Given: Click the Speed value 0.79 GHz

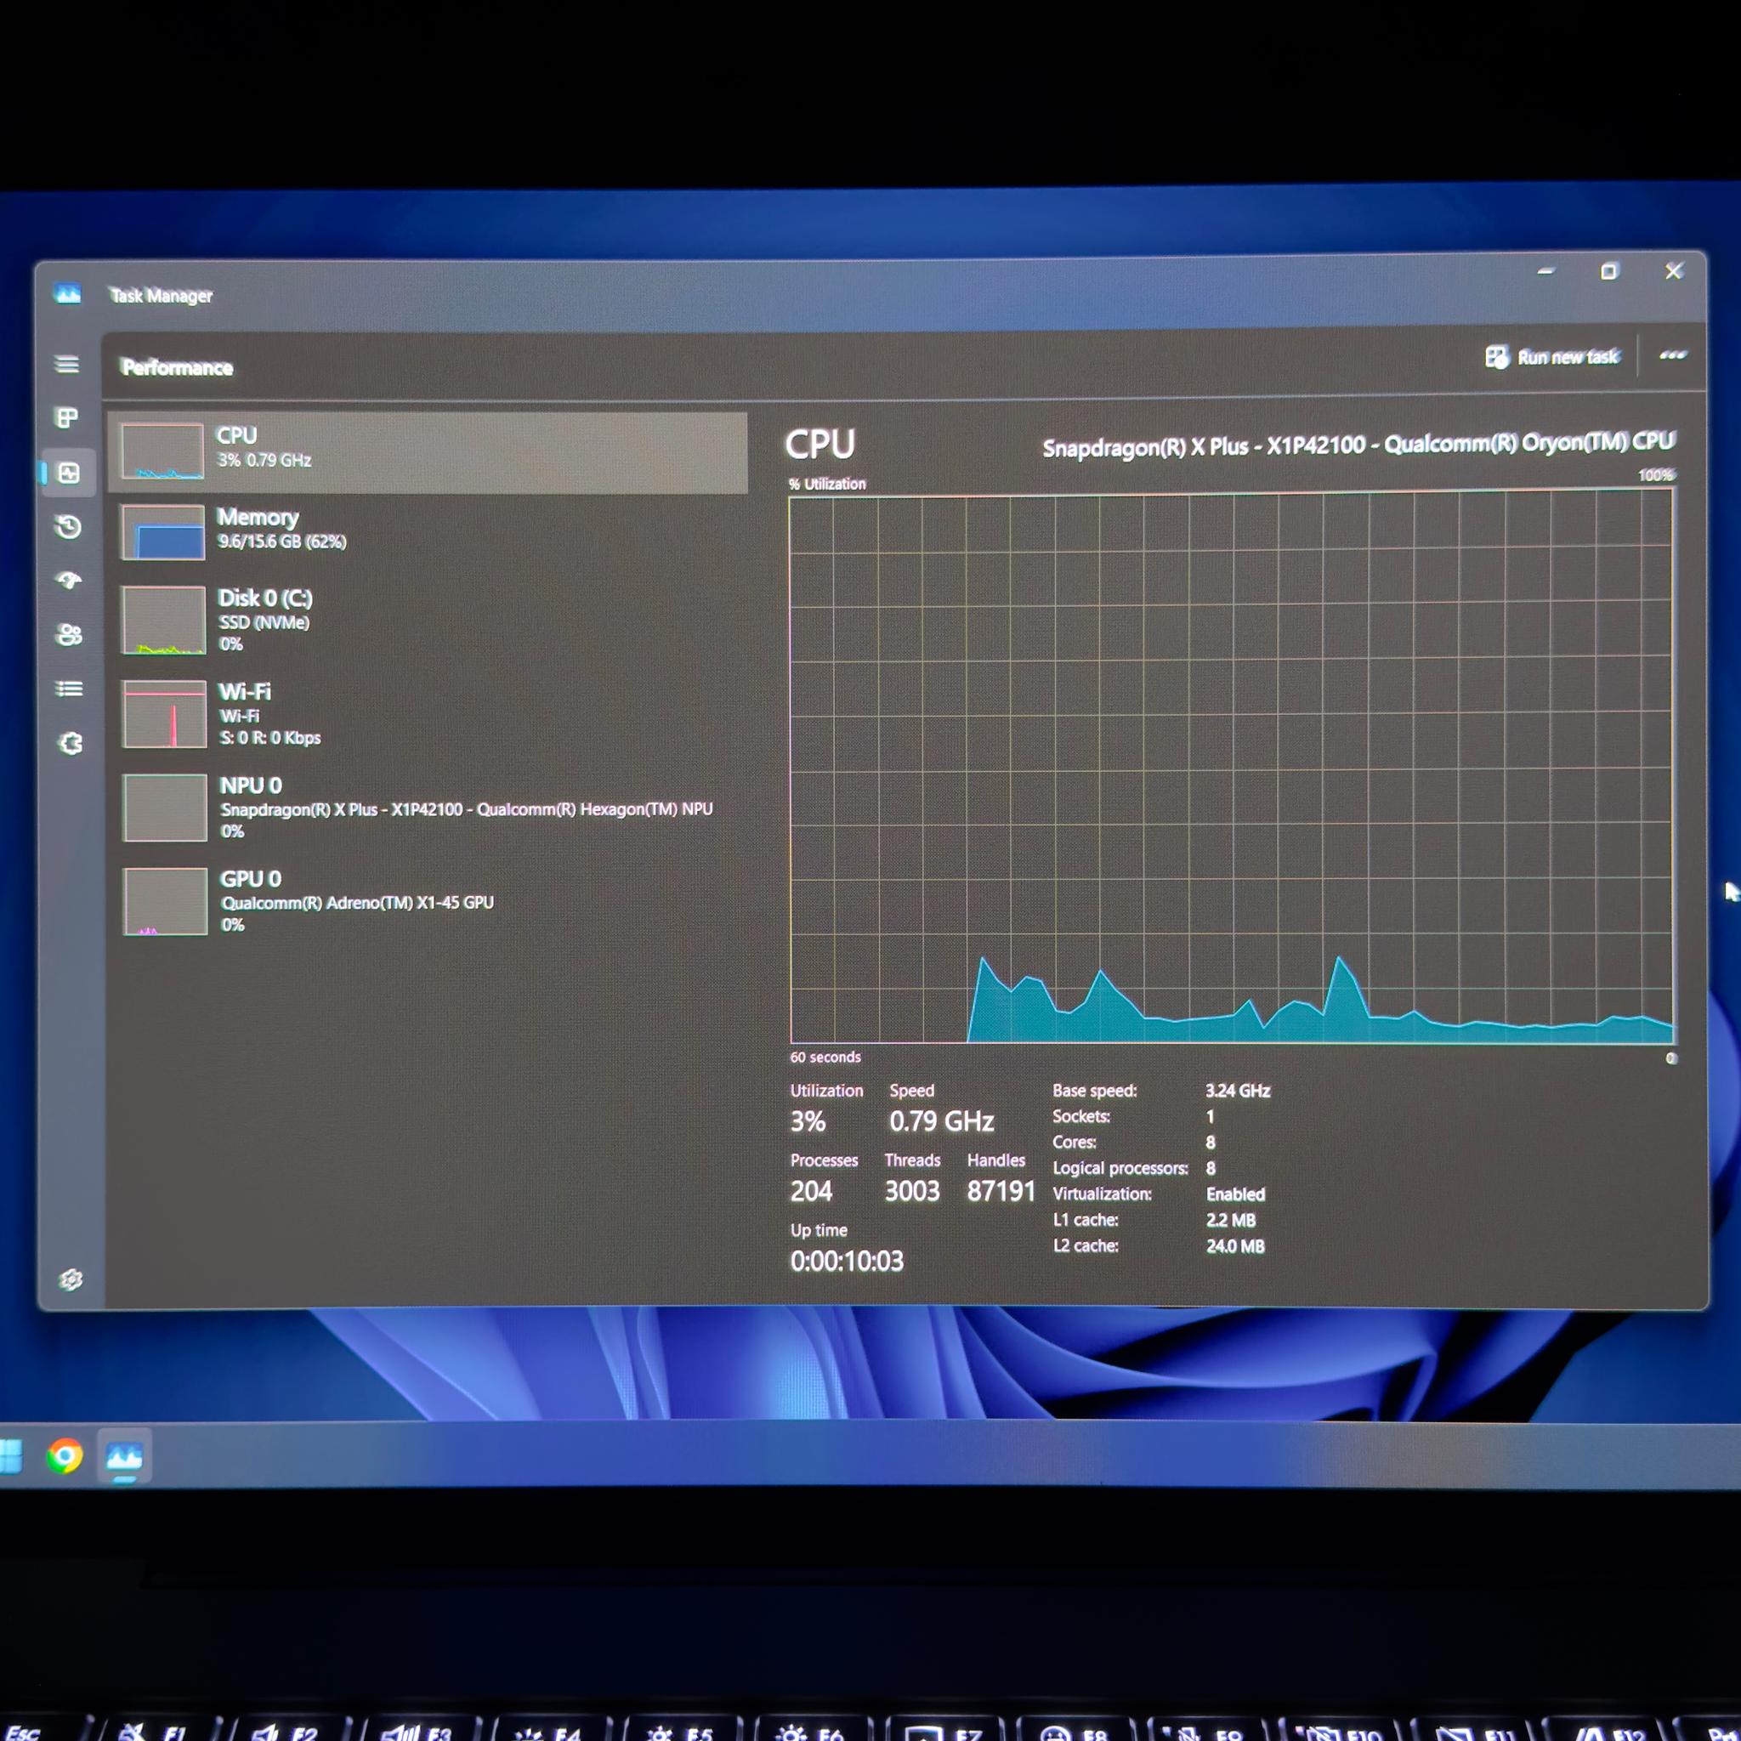Looking at the screenshot, I should (942, 1121).
